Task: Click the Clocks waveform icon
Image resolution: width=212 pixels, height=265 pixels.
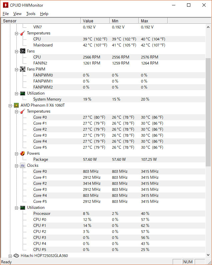Action: pyautogui.click(x=23, y=165)
